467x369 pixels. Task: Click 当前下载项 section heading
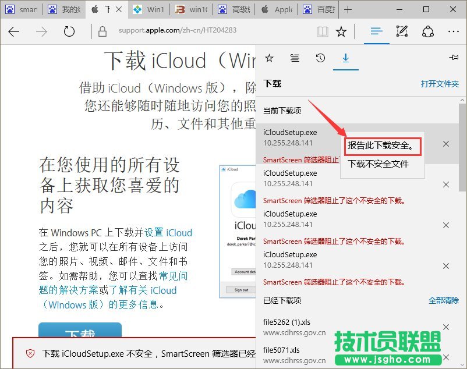282,111
